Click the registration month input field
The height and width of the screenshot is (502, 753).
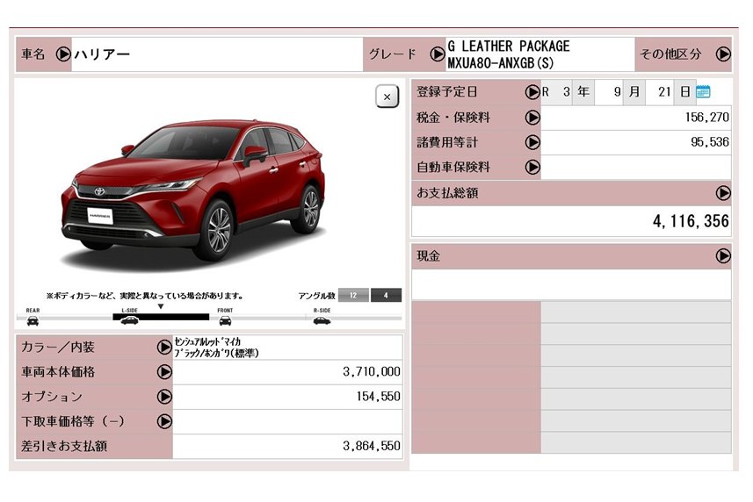(608, 92)
